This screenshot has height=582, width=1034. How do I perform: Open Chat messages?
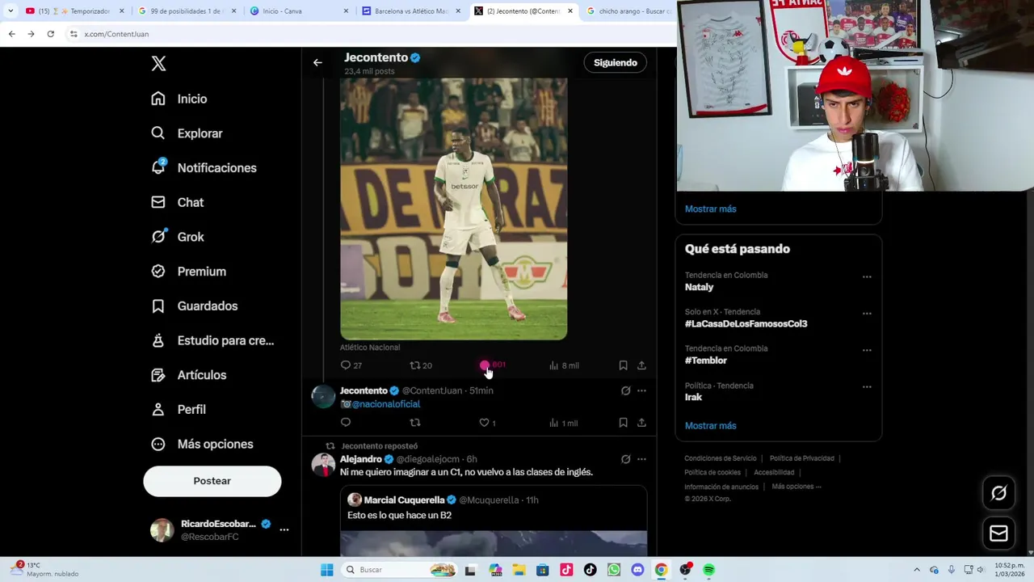pos(177,202)
